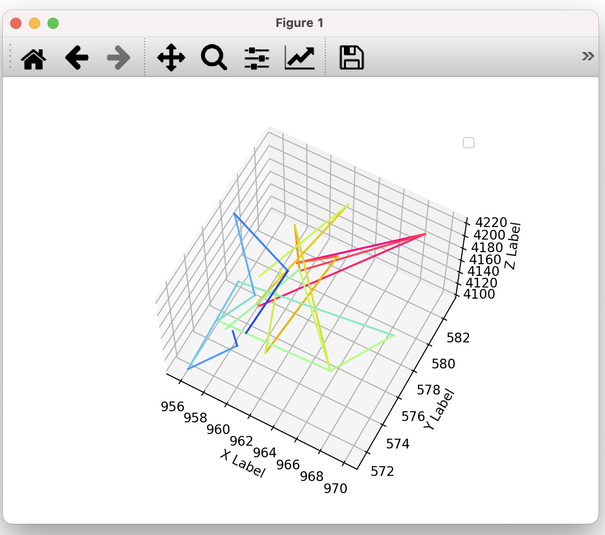Click the Y axis tick value 572
This screenshot has width=605, height=535.
pos(383,471)
